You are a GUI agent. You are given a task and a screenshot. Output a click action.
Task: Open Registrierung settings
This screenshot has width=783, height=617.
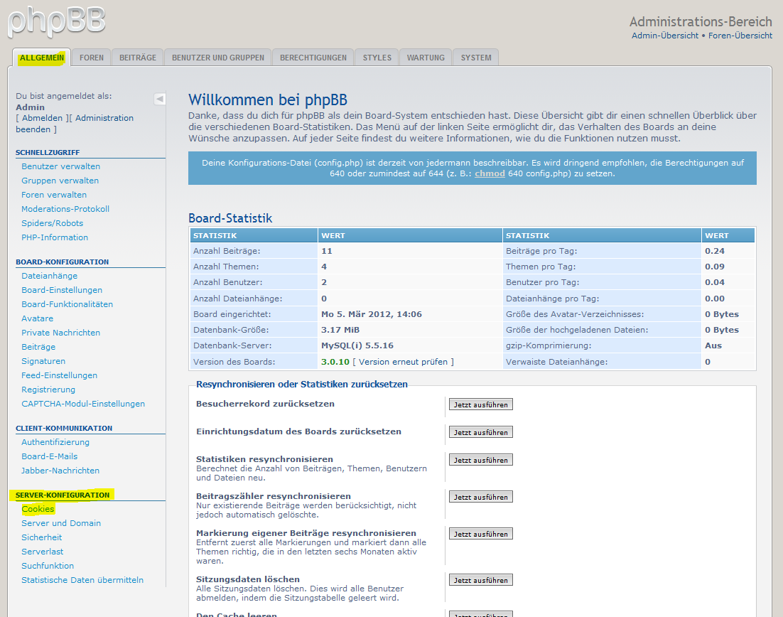48,390
